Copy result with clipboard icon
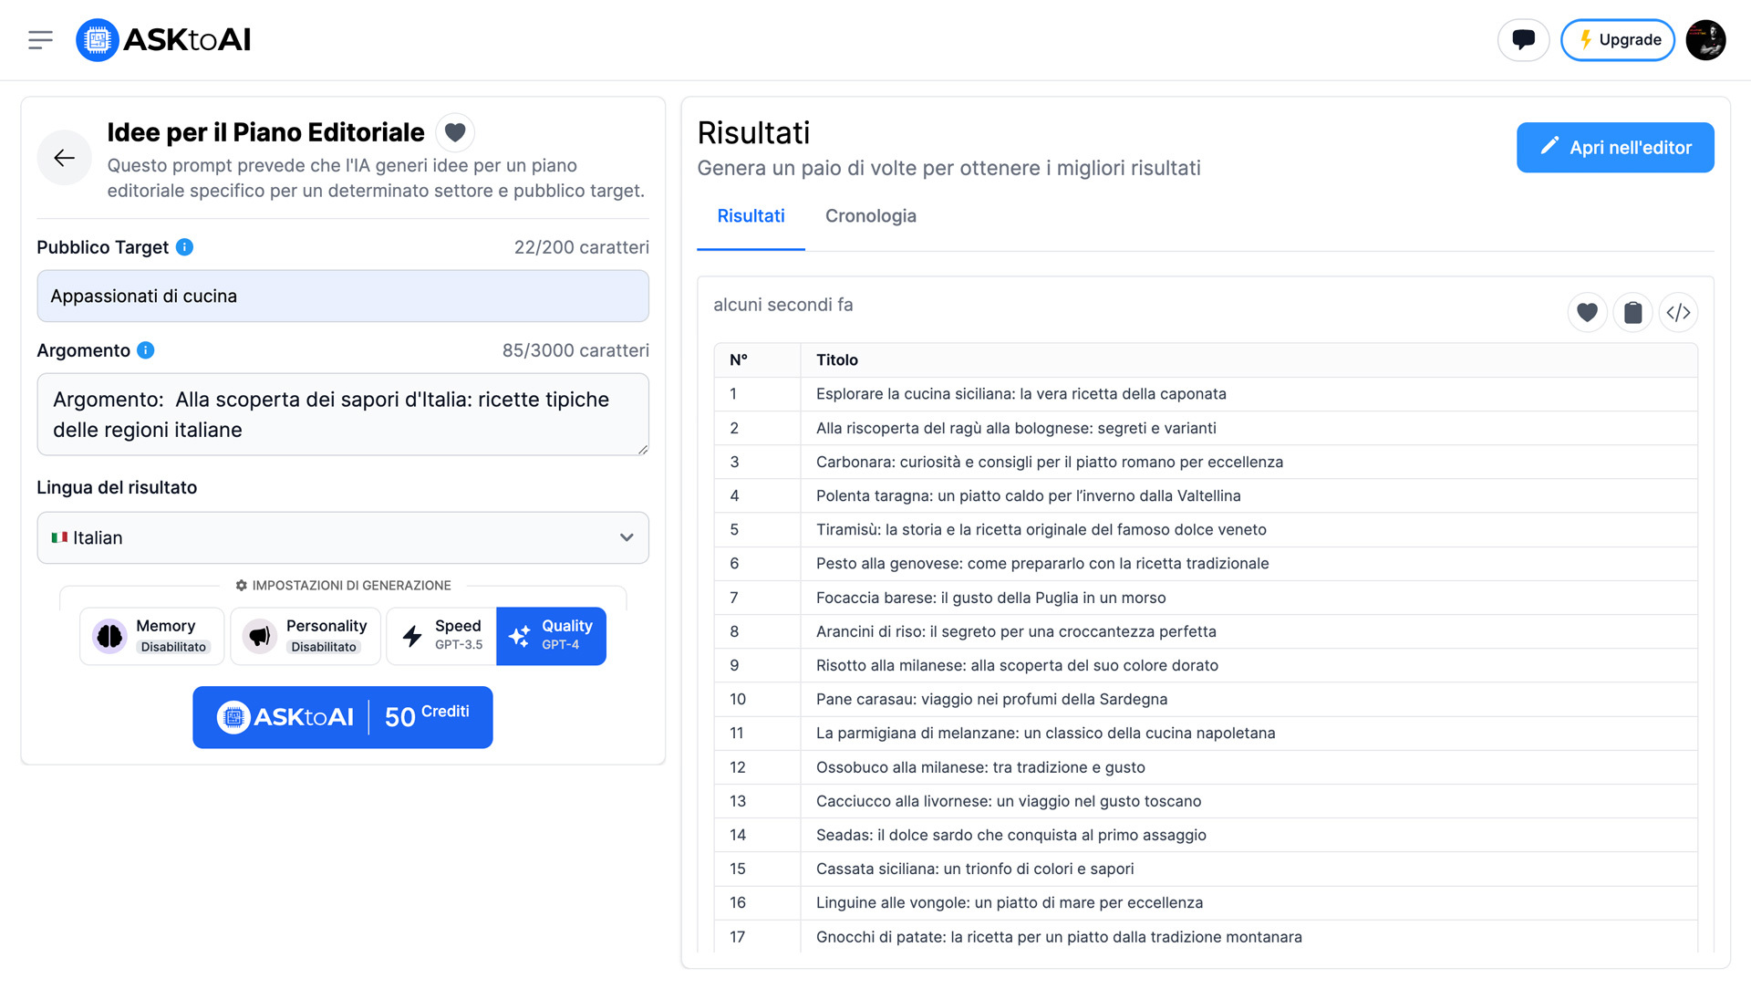1751x989 pixels. 1632,313
